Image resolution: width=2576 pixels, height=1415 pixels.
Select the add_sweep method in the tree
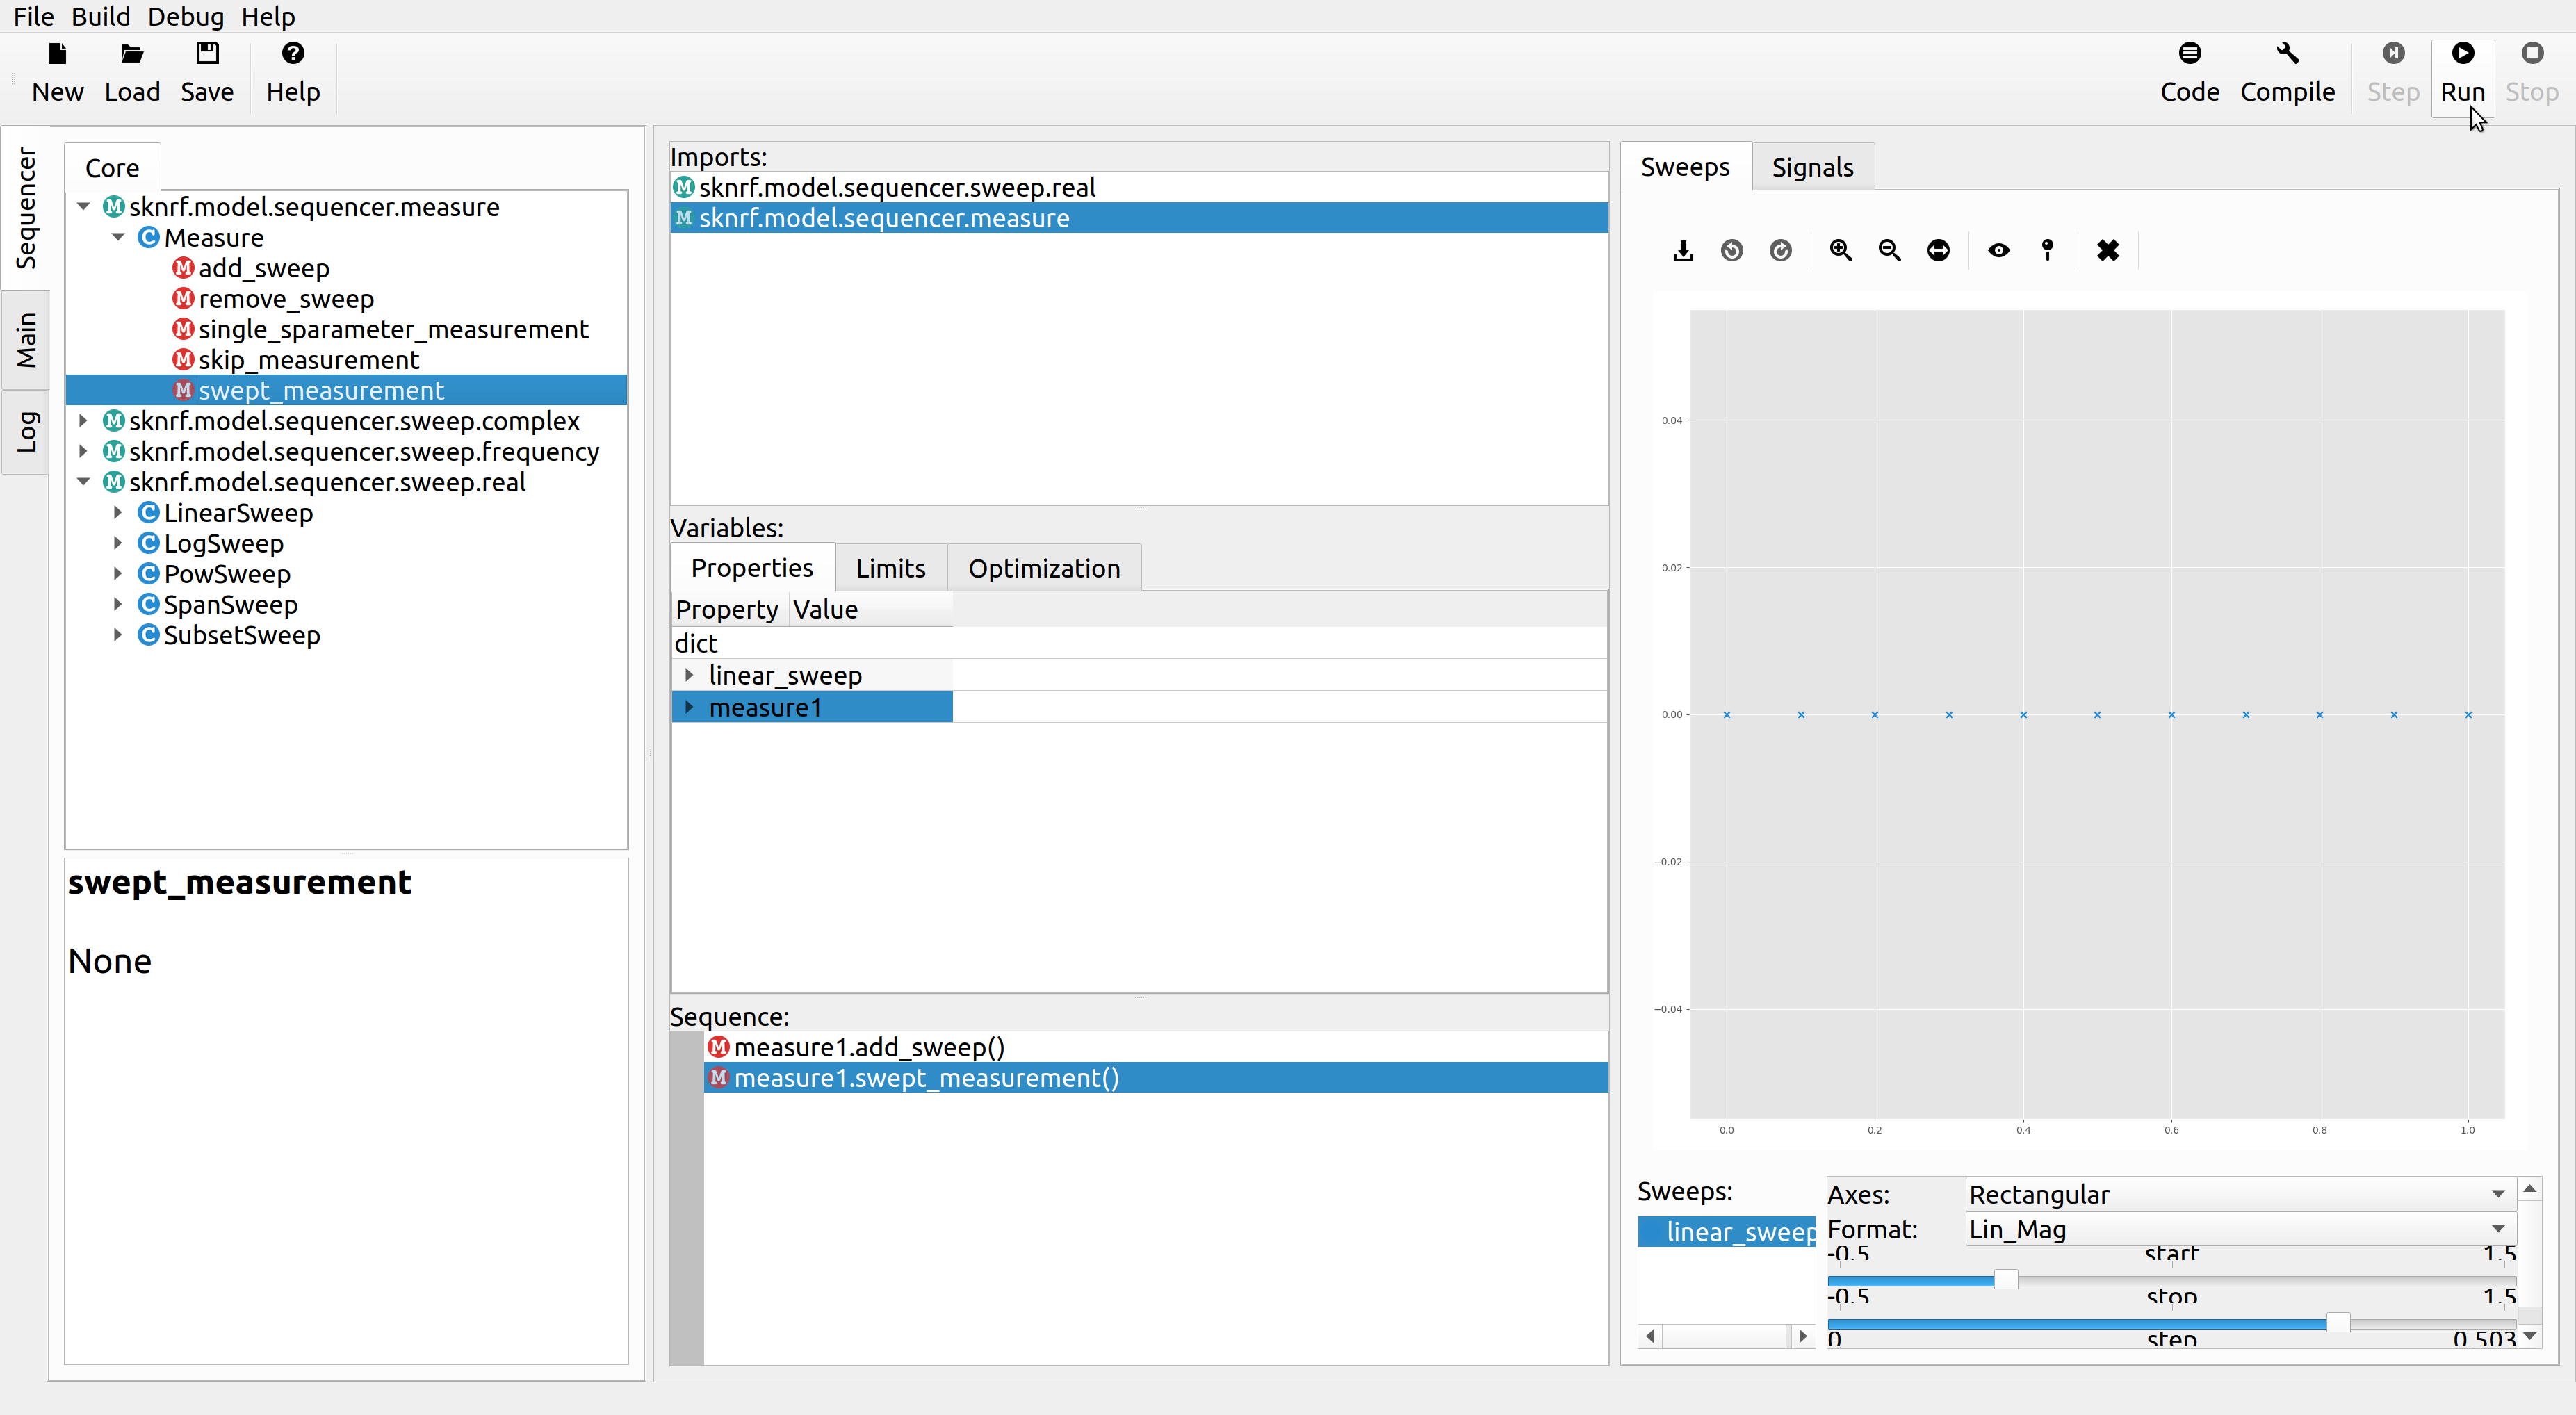point(264,268)
